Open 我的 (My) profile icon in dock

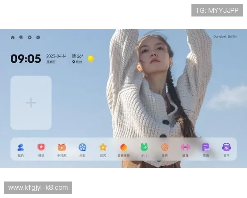(x=21, y=147)
